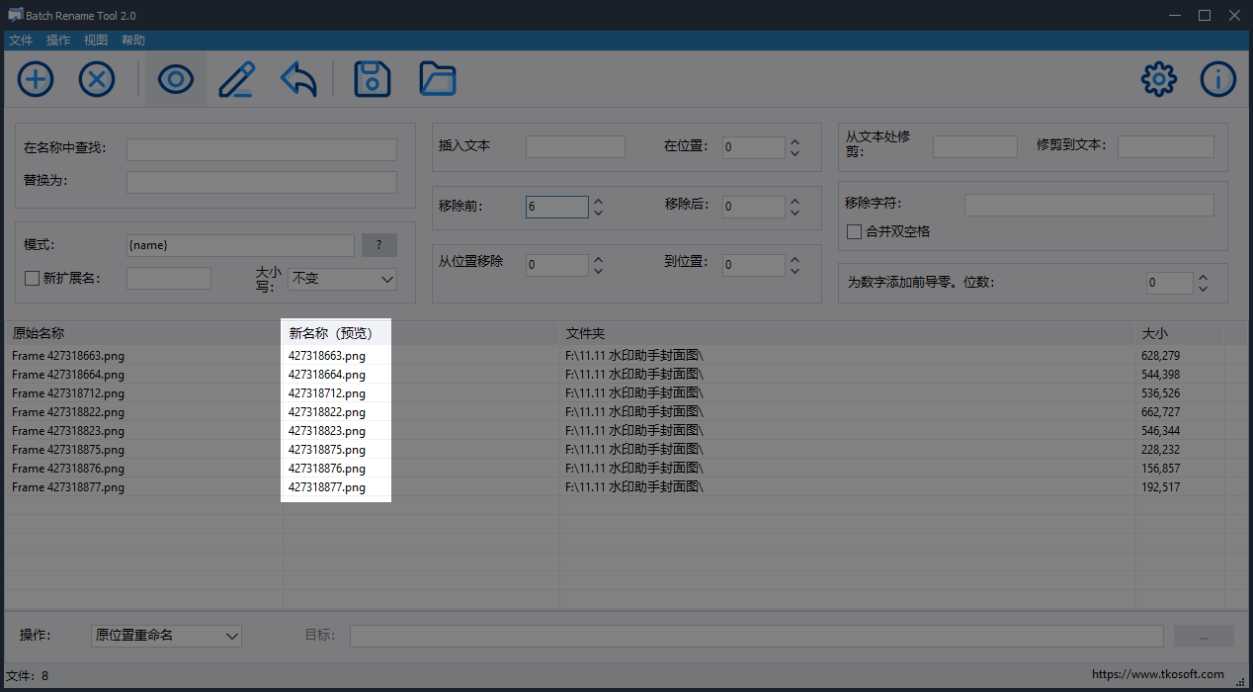Click the ... browse target button

point(1204,635)
